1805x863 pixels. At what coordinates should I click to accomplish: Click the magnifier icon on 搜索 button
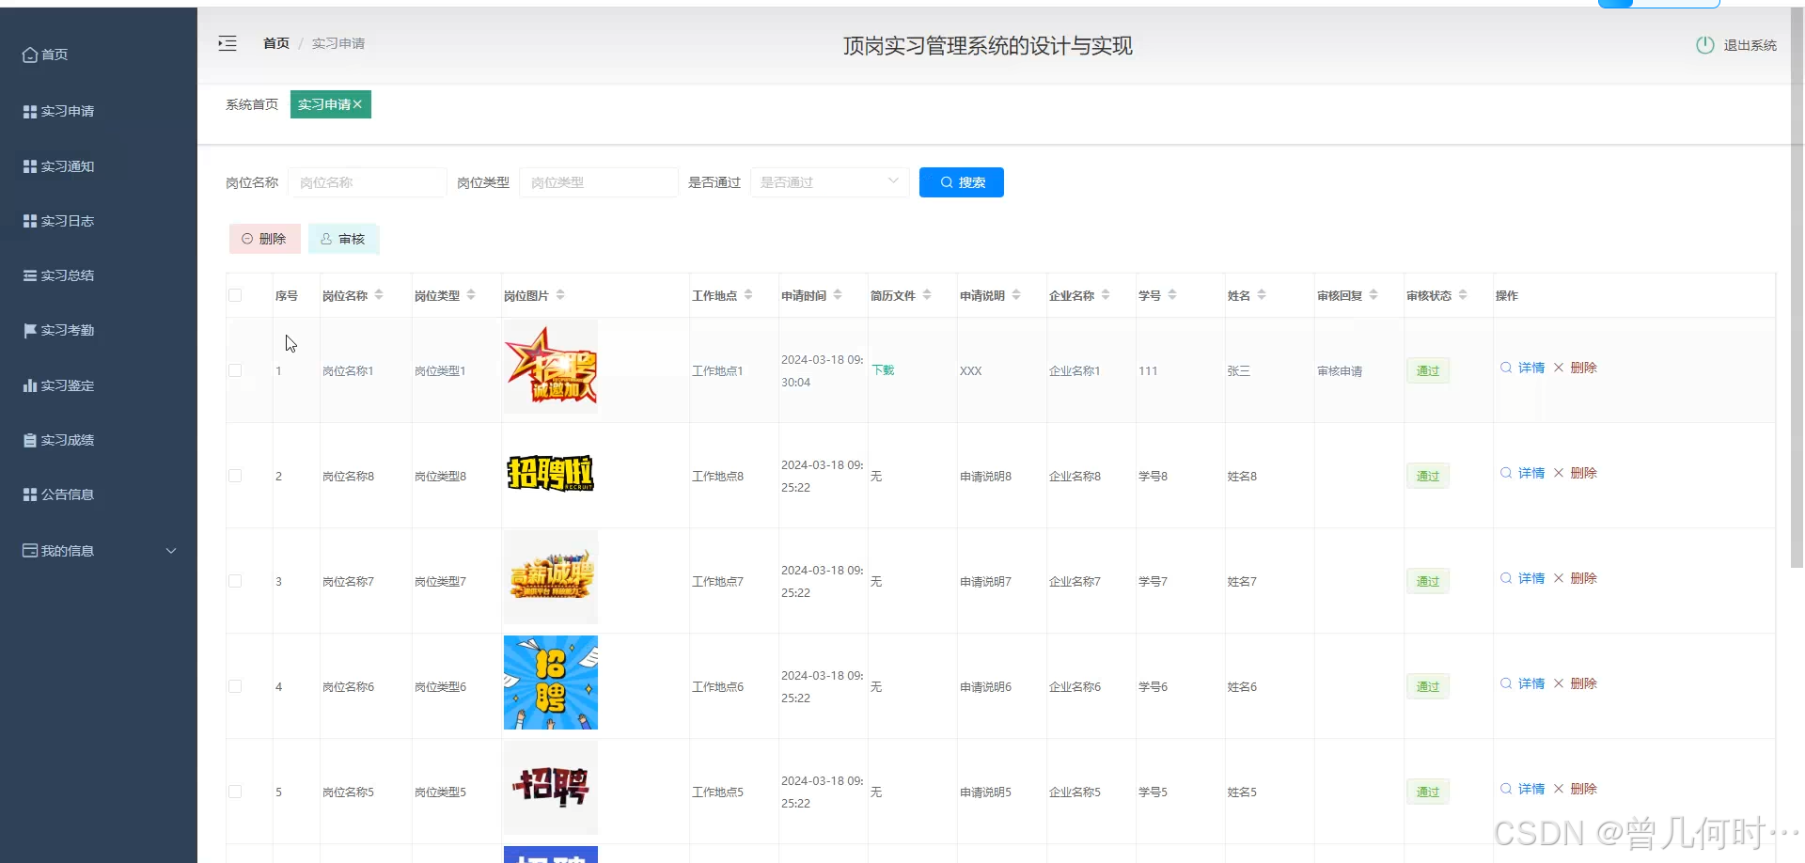[947, 182]
